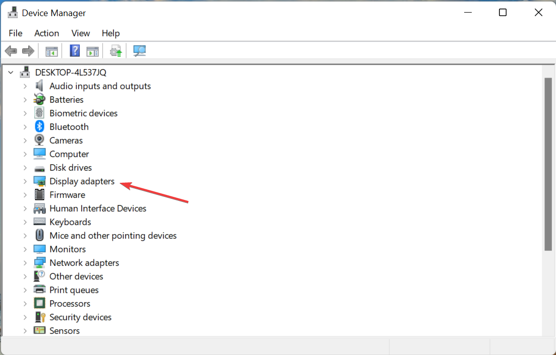Open the Action menu
The width and height of the screenshot is (556, 355).
46,33
